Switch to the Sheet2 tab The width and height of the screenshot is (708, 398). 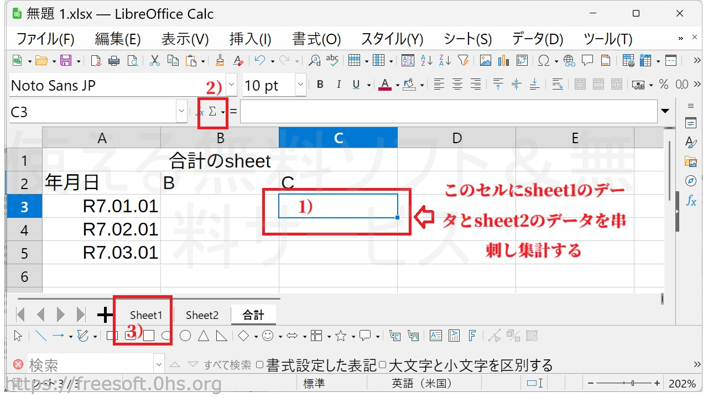[x=202, y=315]
